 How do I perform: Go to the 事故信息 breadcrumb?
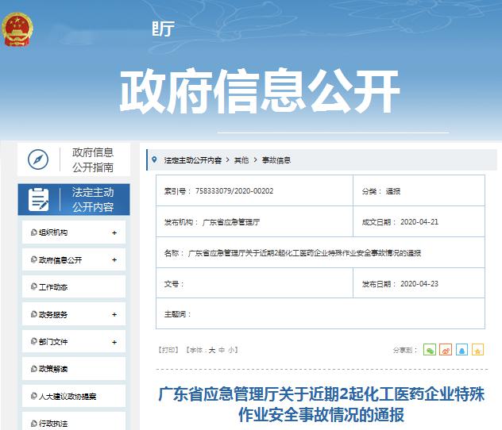276,160
